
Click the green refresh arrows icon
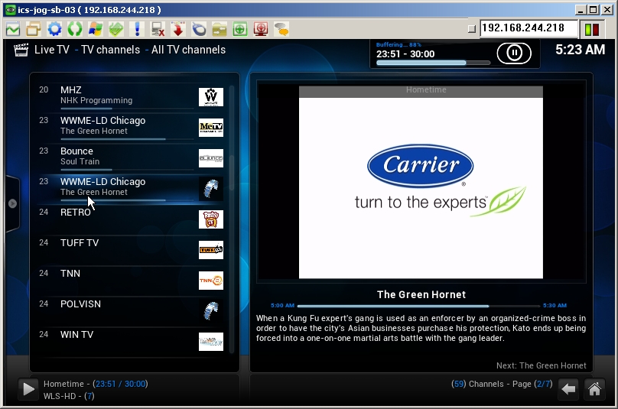tap(75, 29)
